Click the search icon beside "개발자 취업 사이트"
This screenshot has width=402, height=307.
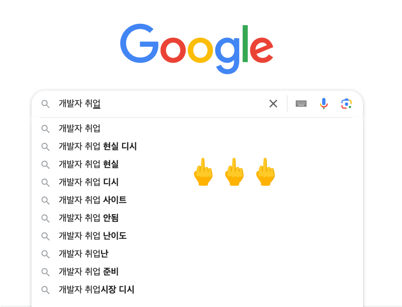[45, 200]
